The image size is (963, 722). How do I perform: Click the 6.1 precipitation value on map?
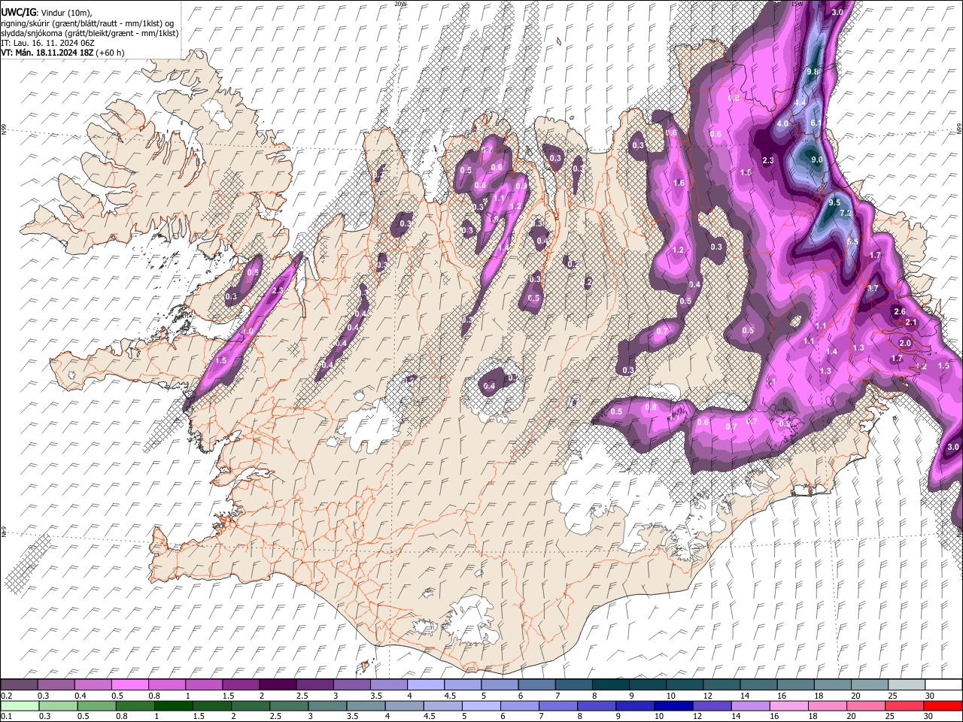(x=817, y=123)
